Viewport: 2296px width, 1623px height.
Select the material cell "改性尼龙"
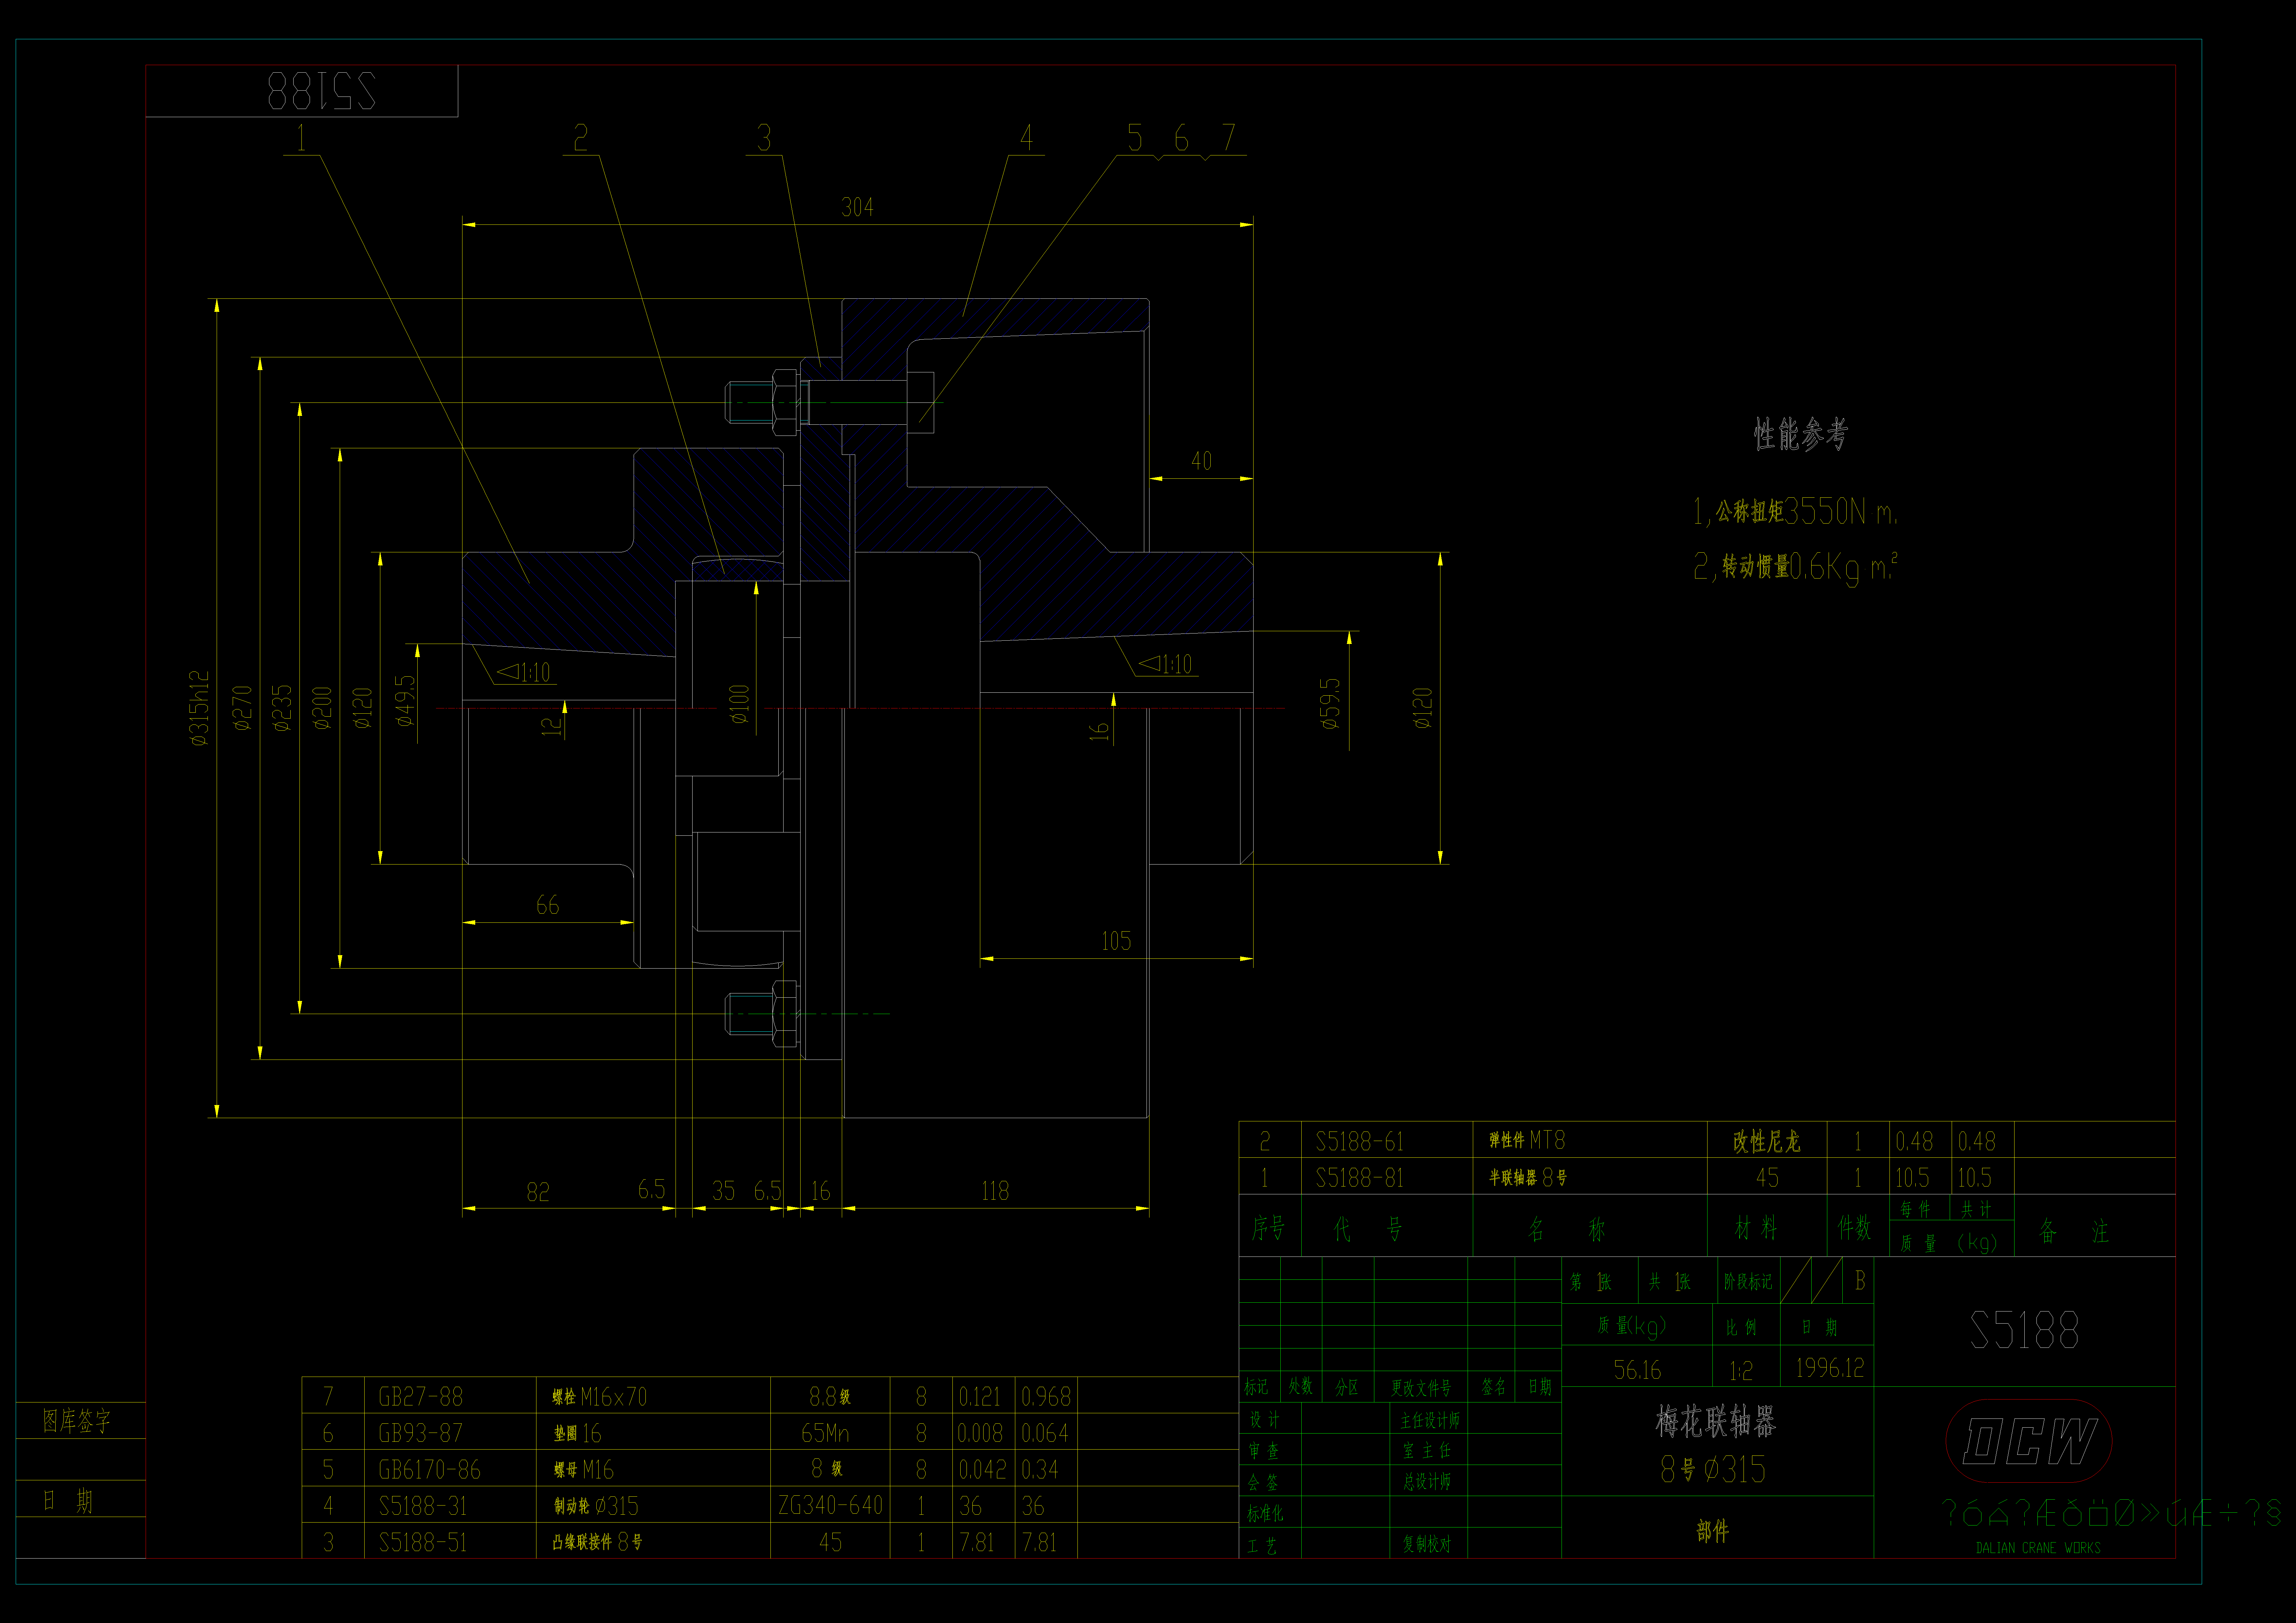click(1766, 1141)
